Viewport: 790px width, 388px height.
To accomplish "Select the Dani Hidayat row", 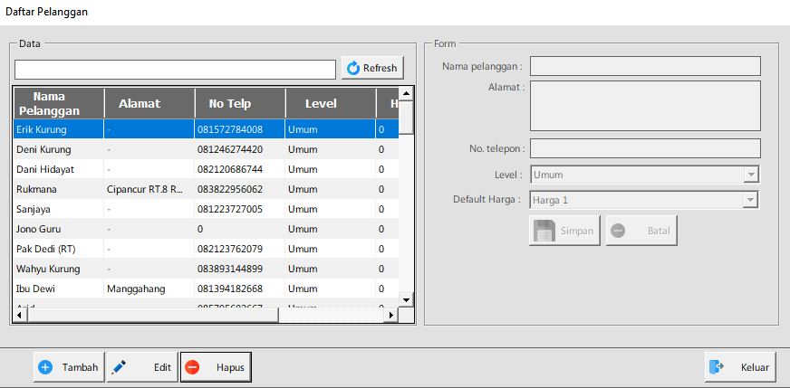I will point(206,170).
